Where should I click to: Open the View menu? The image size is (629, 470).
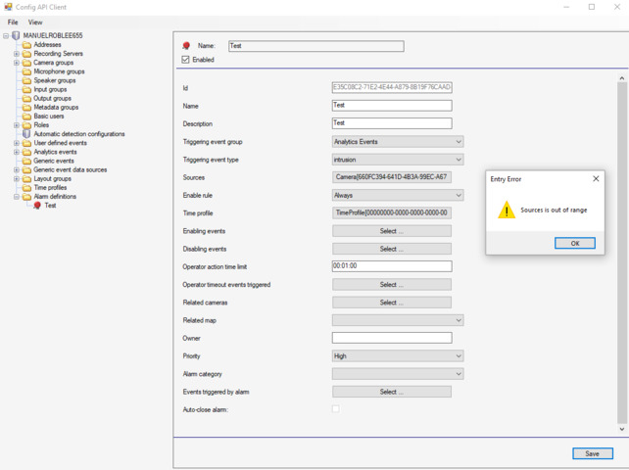coord(35,22)
